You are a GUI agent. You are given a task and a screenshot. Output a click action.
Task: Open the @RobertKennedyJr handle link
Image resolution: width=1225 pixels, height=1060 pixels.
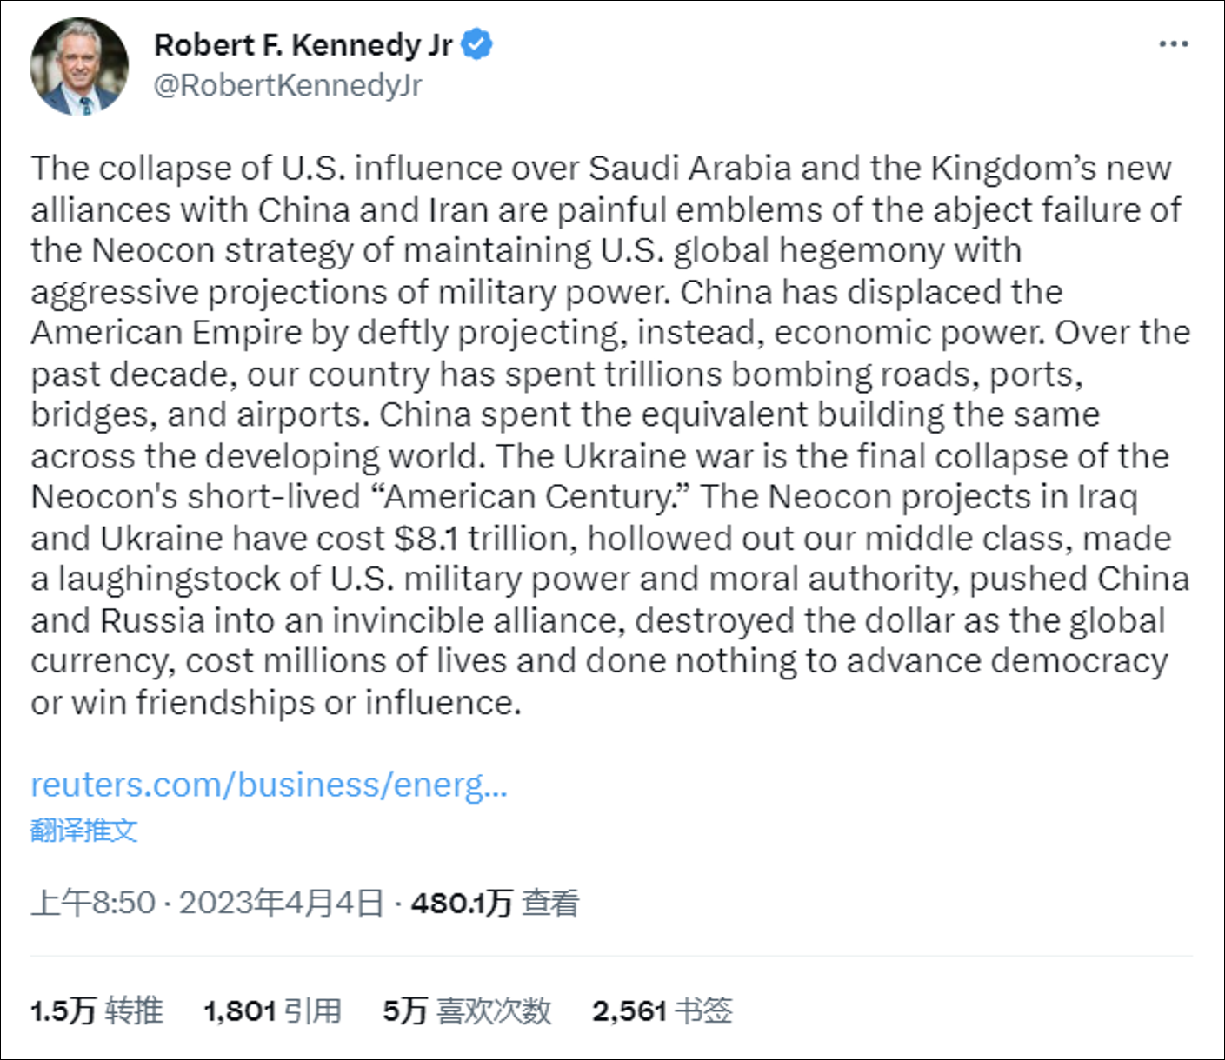[288, 85]
